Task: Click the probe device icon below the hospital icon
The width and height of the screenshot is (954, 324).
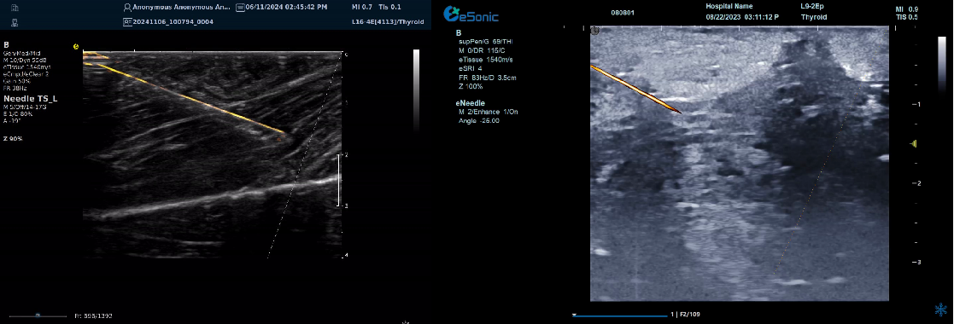Action: pos(15,22)
